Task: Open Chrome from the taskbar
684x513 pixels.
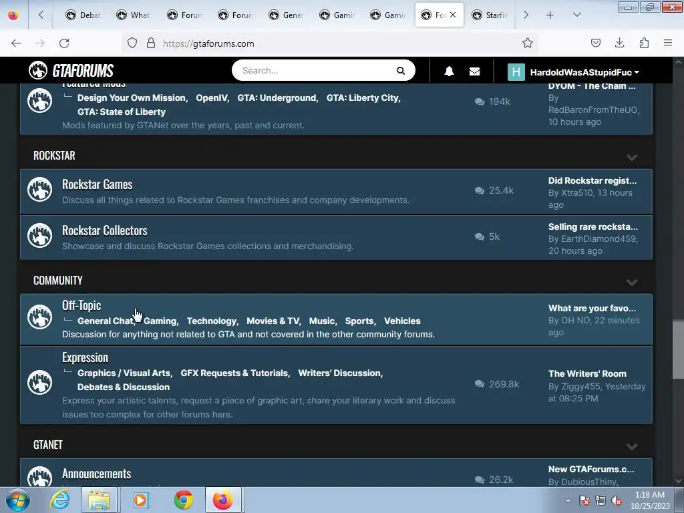Action: 184,500
